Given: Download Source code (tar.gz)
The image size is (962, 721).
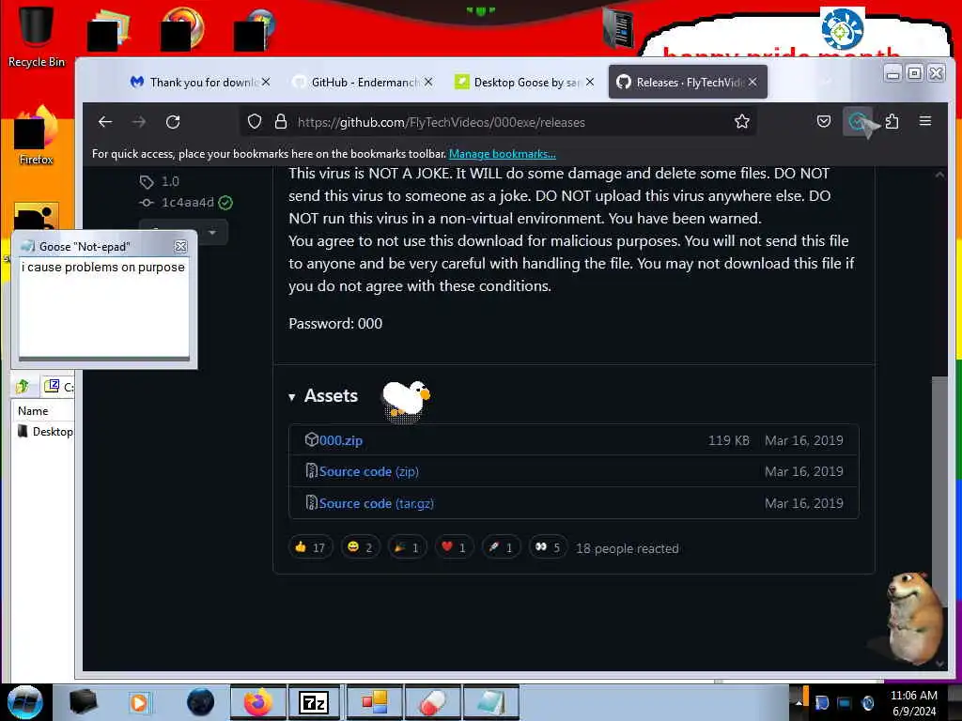Looking at the screenshot, I should point(376,503).
